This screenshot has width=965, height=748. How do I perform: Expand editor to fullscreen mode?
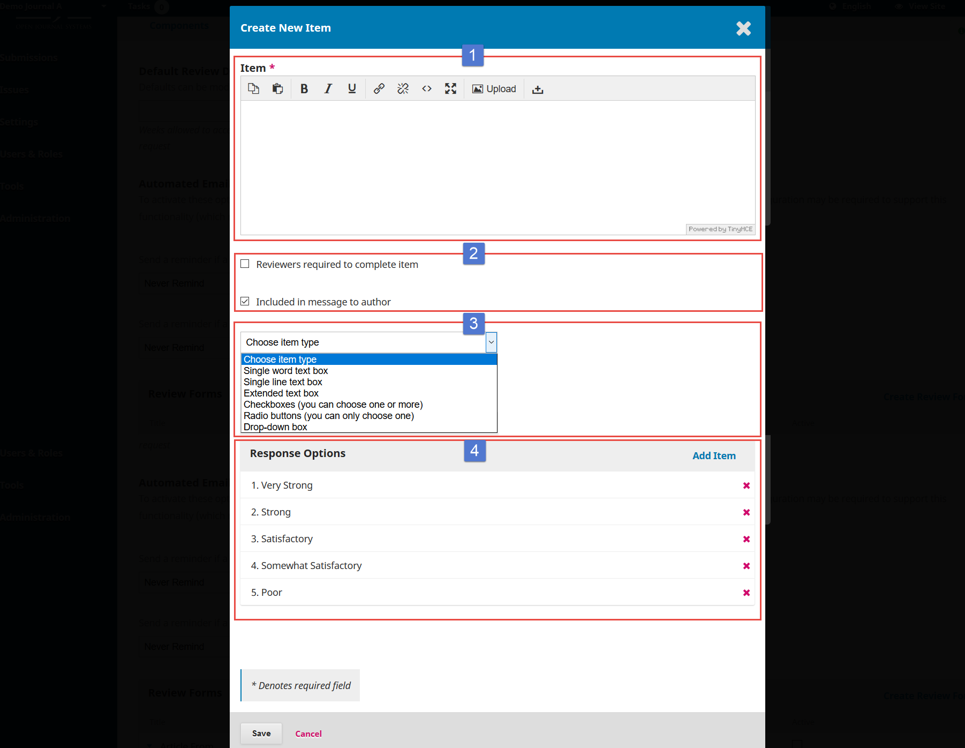[x=450, y=88]
